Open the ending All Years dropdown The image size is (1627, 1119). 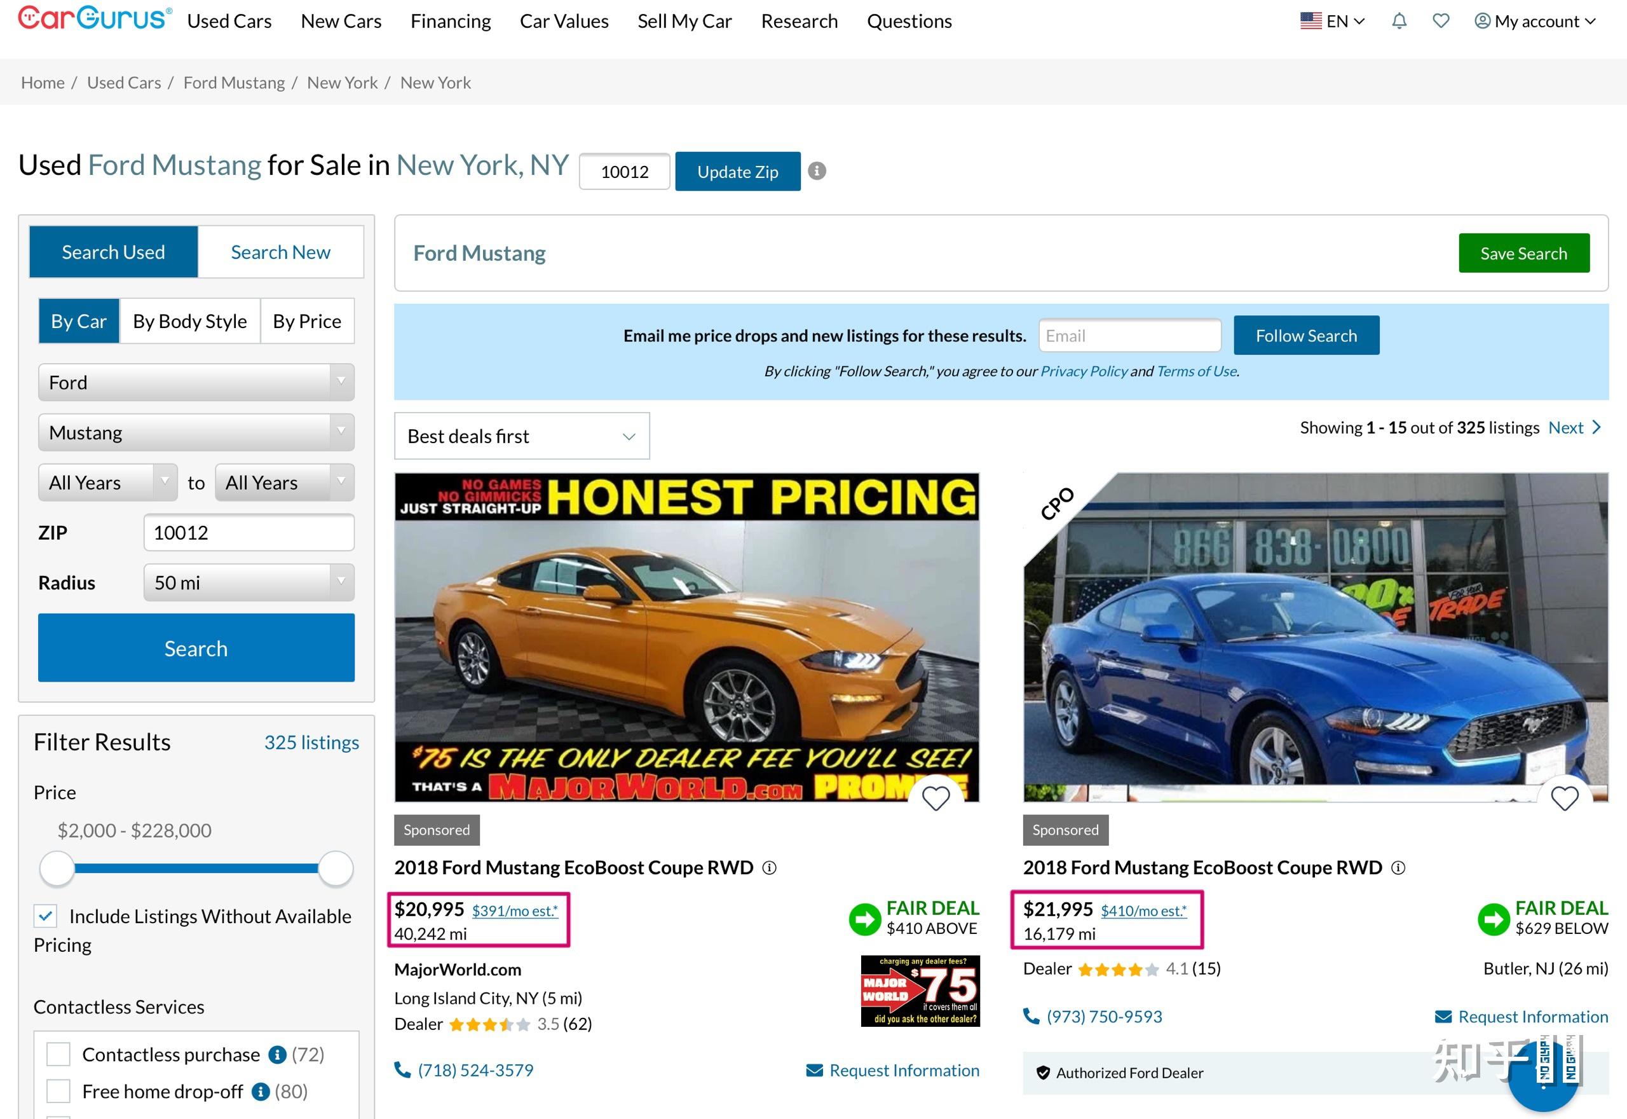pyautogui.click(x=285, y=483)
